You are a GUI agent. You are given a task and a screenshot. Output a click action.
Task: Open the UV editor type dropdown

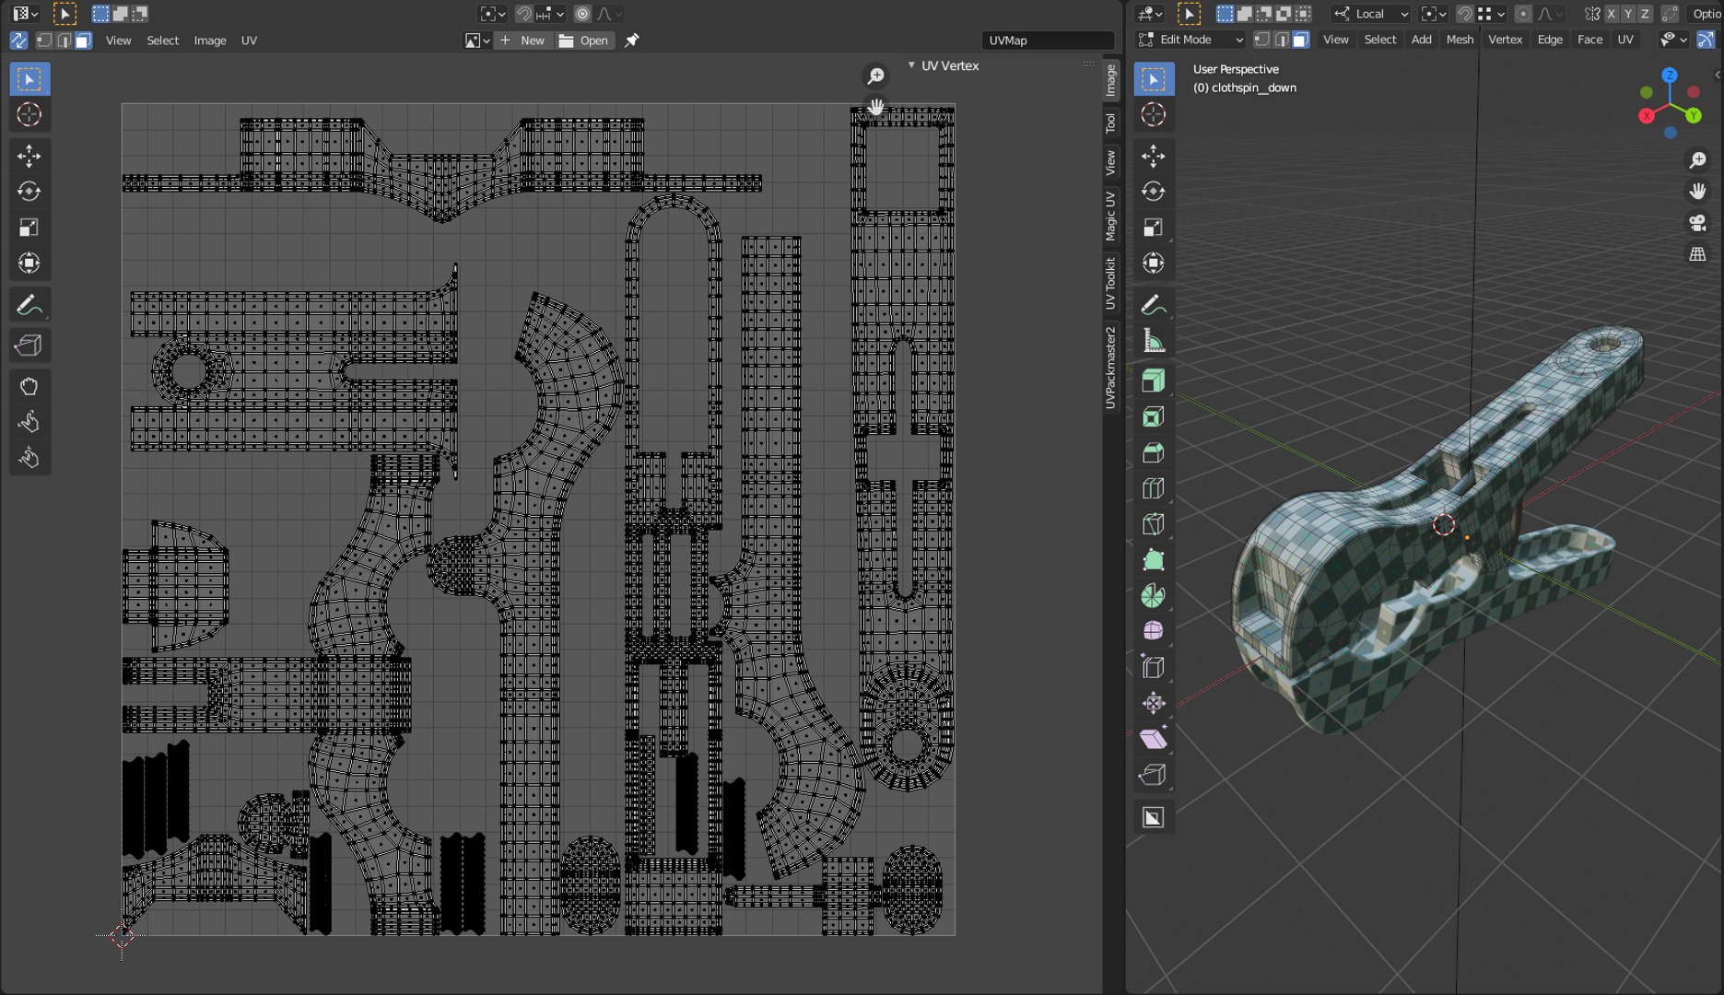(25, 14)
